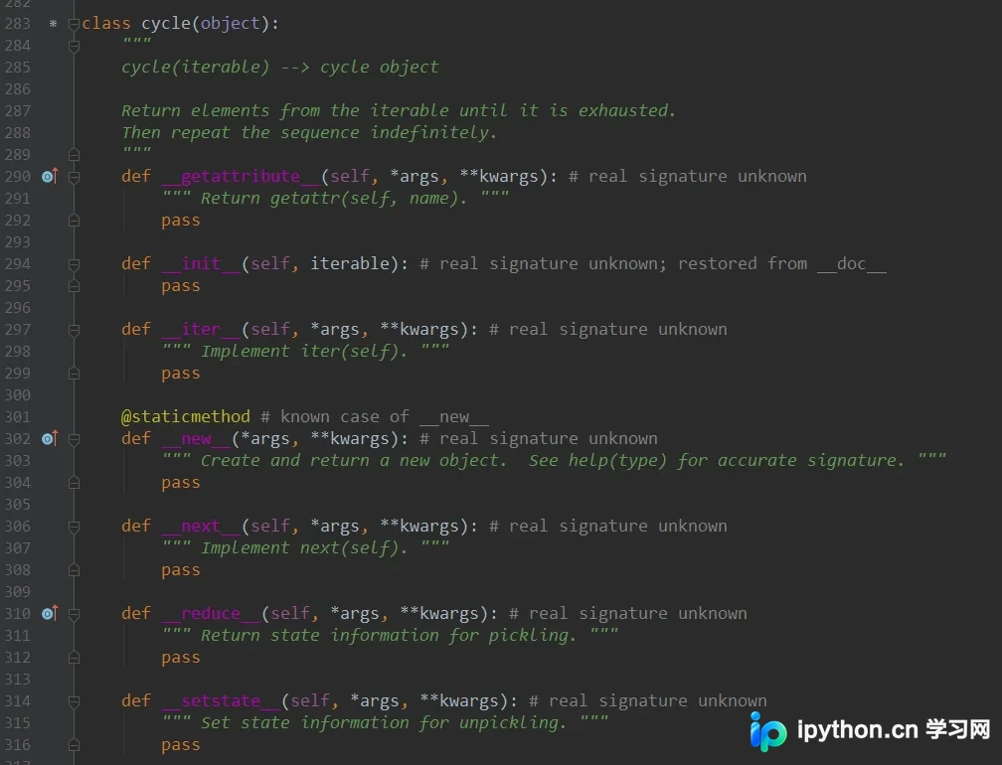Click the fold end marker on line 295
Screen dimensions: 1002x765
(x=74, y=287)
